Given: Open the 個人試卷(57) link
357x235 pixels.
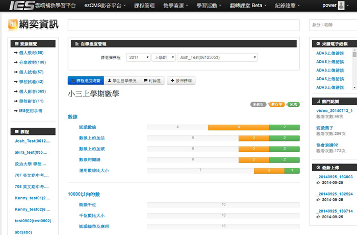Looking at the screenshot, I should click(x=31, y=72).
